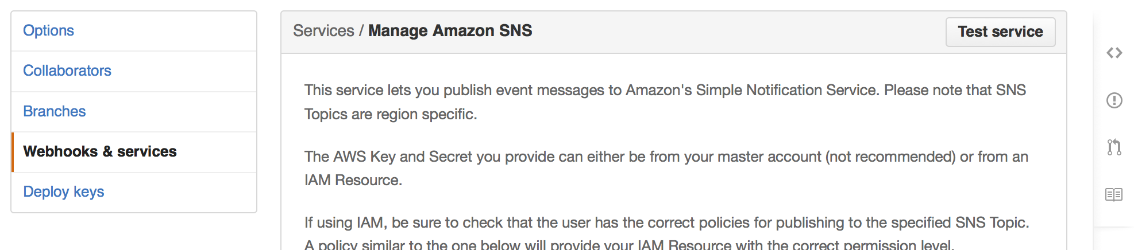The width and height of the screenshot is (1134, 250).
Task: Click the words 'IAM Resource.' in second paragraph
Action: [x=353, y=180]
